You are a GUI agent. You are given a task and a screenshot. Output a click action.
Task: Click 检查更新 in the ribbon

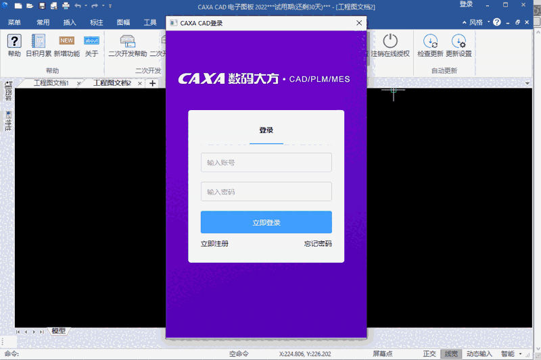(430, 45)
